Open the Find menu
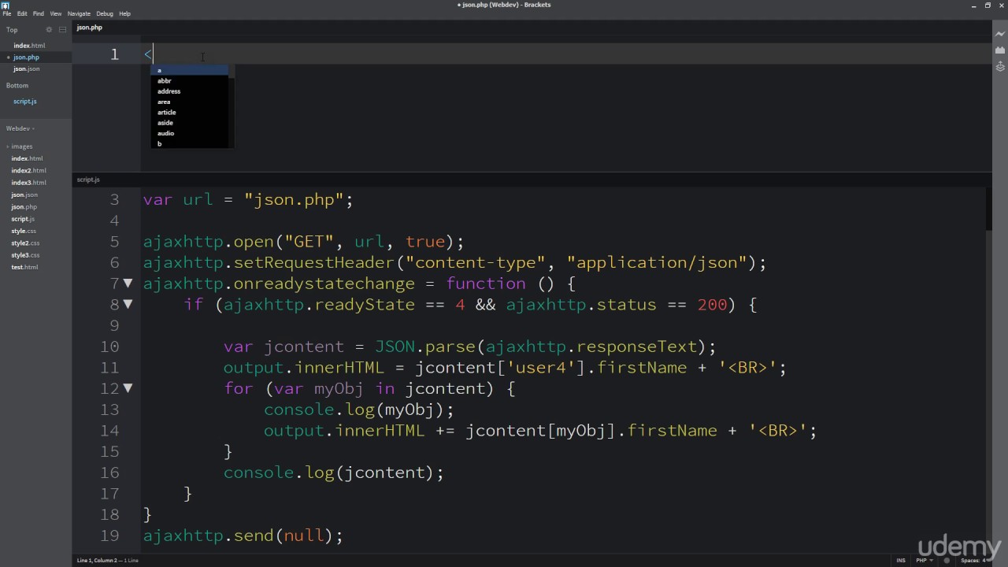Viewport: 1008px width, 567px height. 38,13
